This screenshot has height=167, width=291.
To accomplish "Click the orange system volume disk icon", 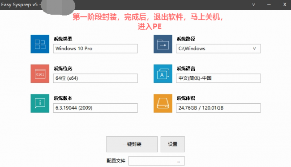I will click(x=163, y=103).
